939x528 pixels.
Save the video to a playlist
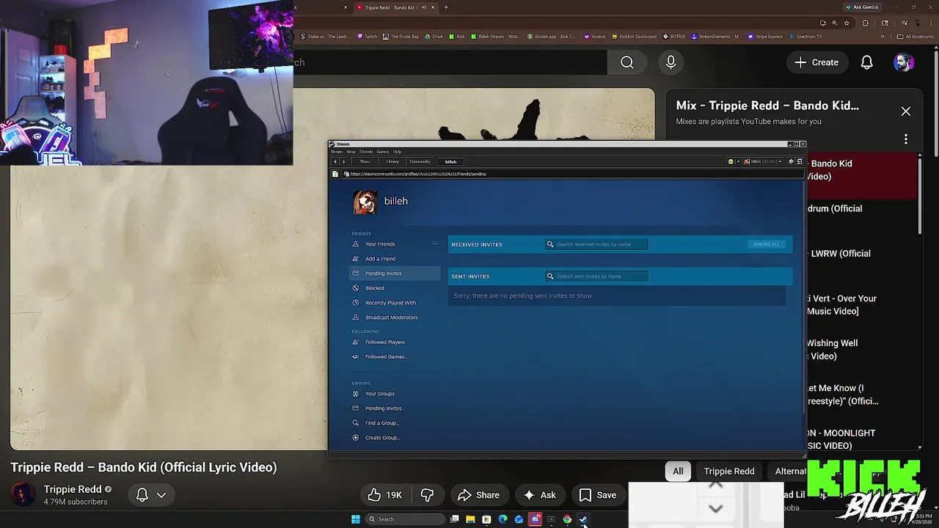598,495
